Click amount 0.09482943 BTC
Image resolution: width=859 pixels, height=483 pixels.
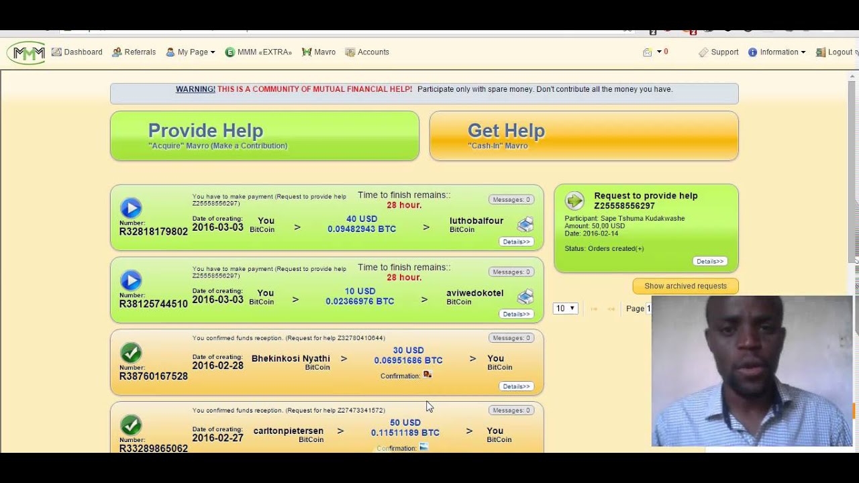pyautogui.click(x=362, y=229)
